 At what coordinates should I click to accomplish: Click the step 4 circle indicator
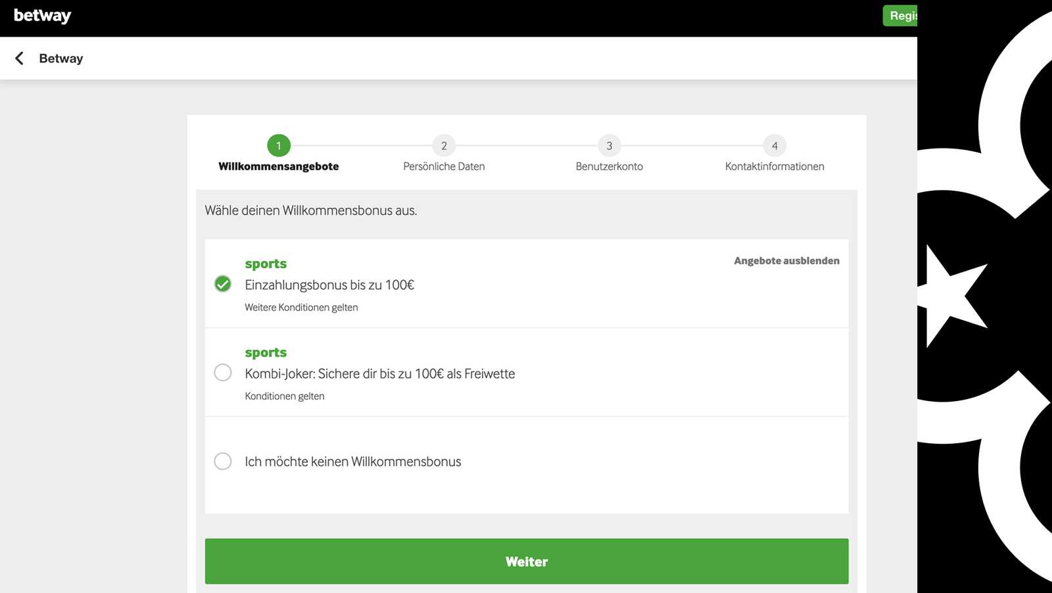[775, 145]
